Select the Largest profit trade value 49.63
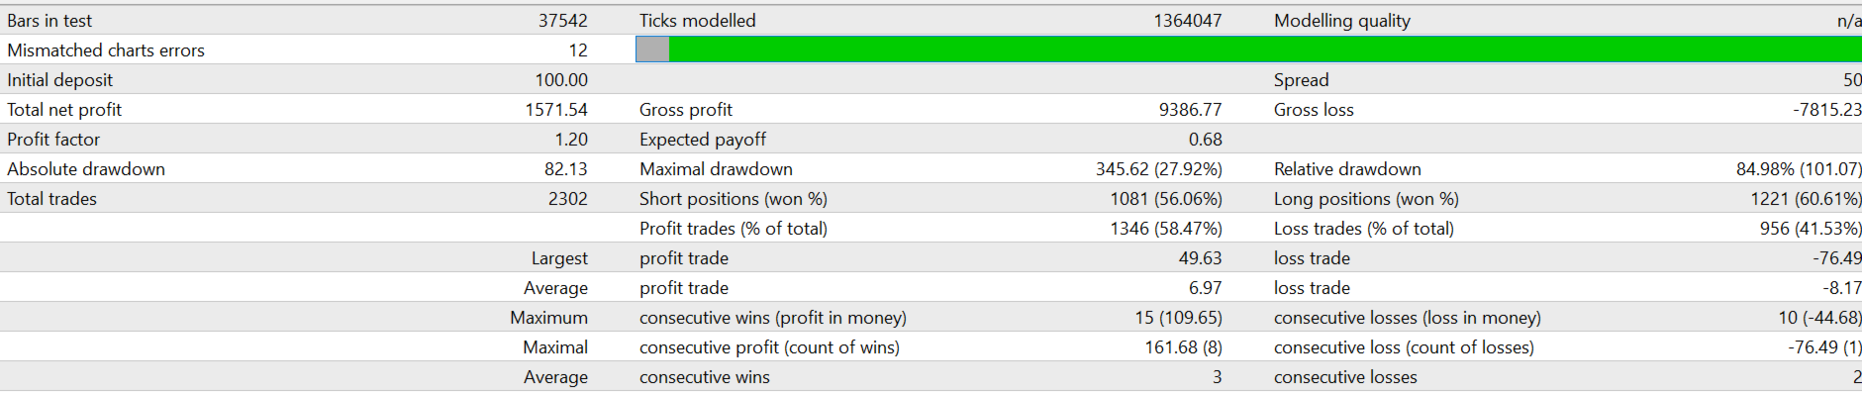Screen dimensions: 1862x393 point(1201,258)
